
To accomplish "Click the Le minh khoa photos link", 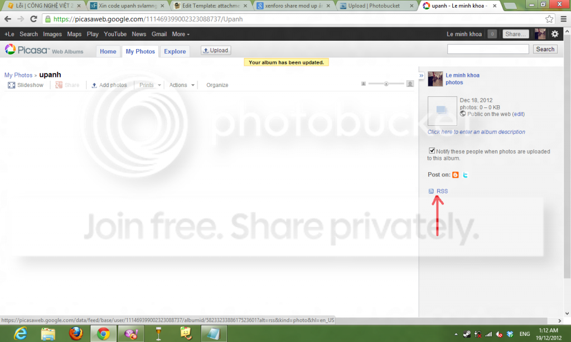I will pyautogui.click(x=462, y=79).
